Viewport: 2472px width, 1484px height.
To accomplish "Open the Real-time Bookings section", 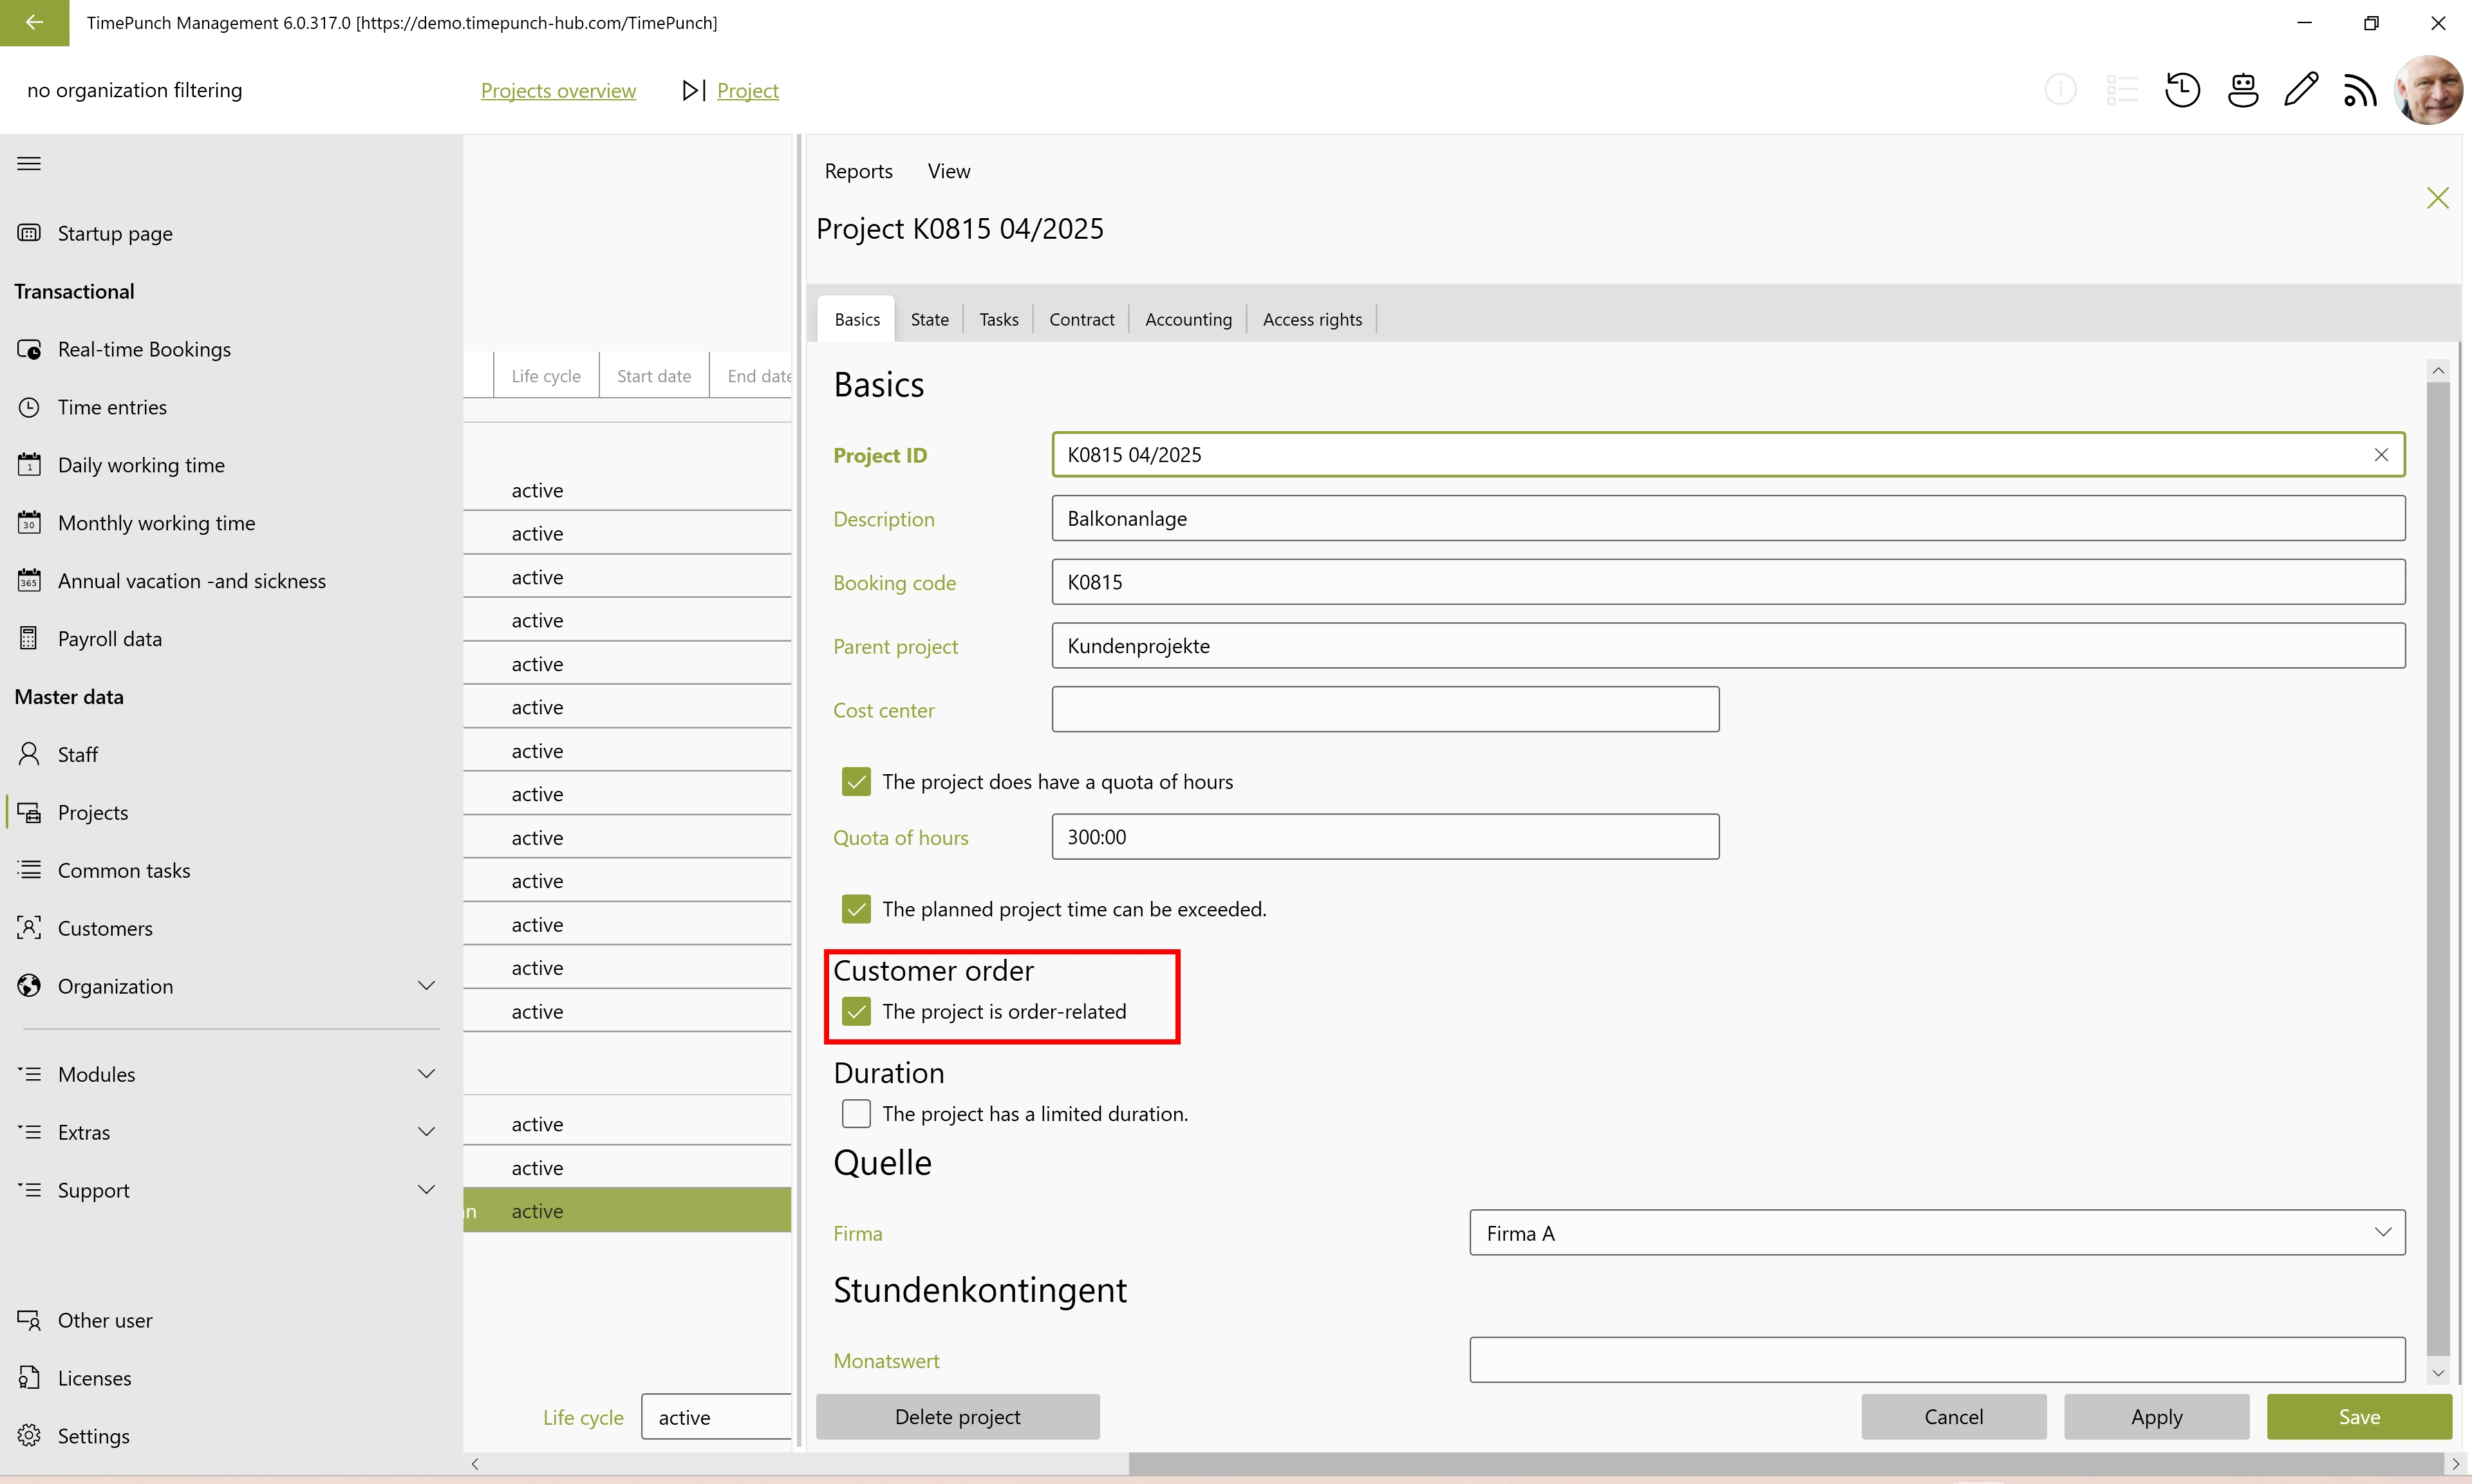I will tap(144, 348).
